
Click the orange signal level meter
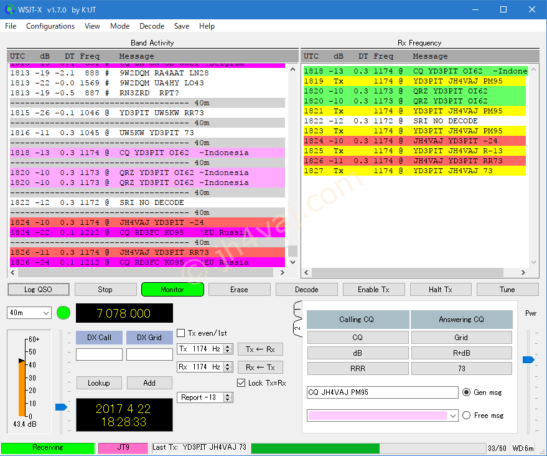point(22,389)
